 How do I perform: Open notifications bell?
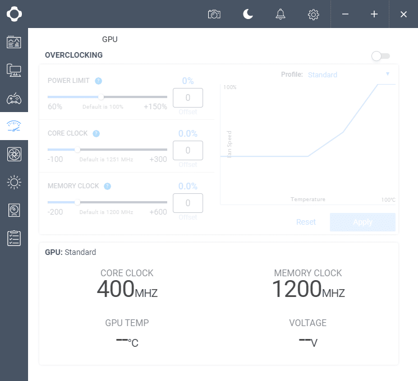281,14
